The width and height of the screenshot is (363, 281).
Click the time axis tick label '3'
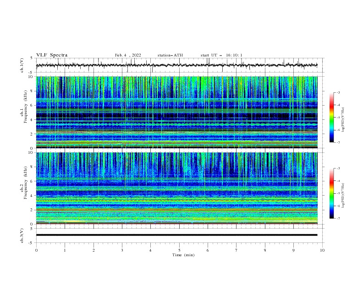click(122, 250)
